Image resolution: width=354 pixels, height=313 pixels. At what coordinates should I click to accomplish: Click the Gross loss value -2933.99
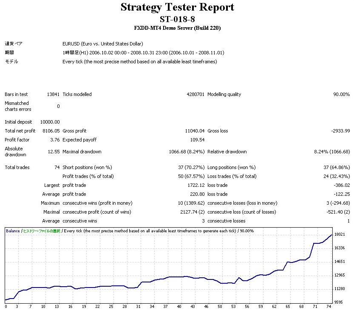point(340,131)
